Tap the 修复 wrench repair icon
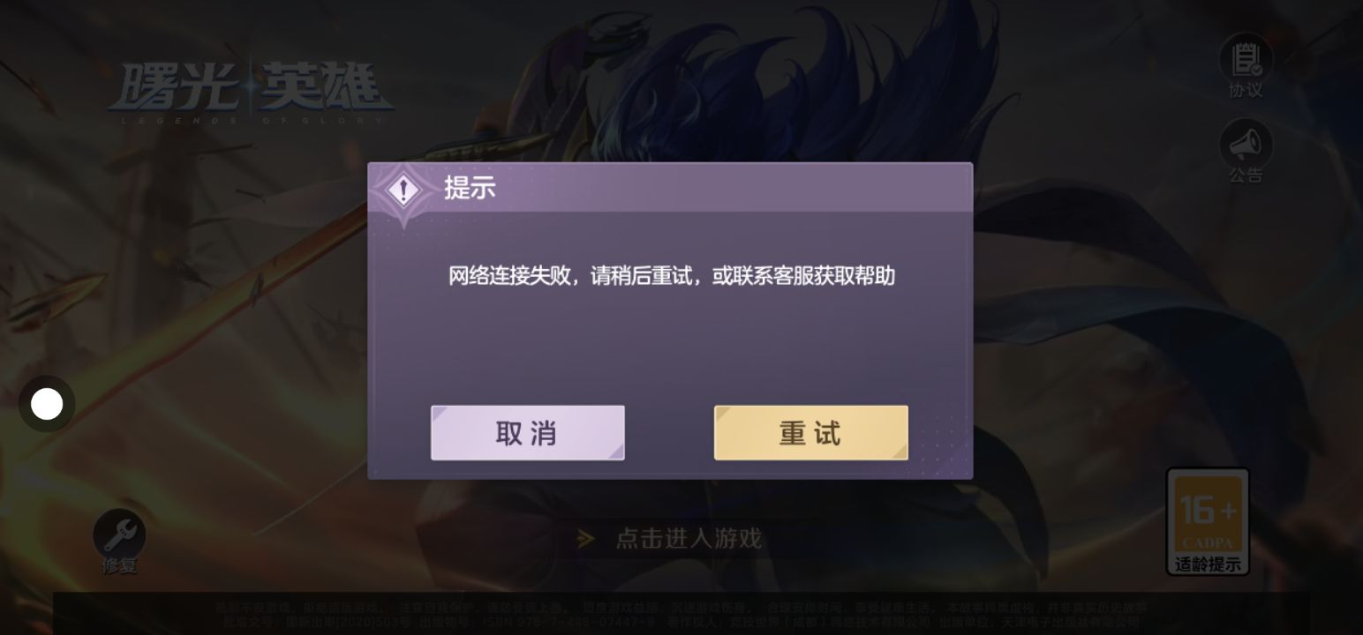The width and height of the screenshot is (1363, 635). pos(119,534)
